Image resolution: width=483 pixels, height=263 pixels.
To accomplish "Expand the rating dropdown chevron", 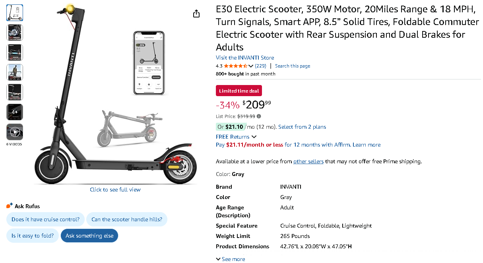I will tap(251, 66).
